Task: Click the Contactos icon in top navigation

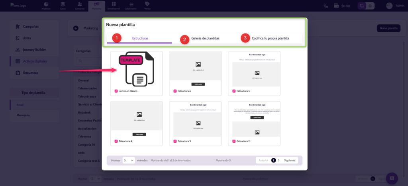Action: pos(80,4)
